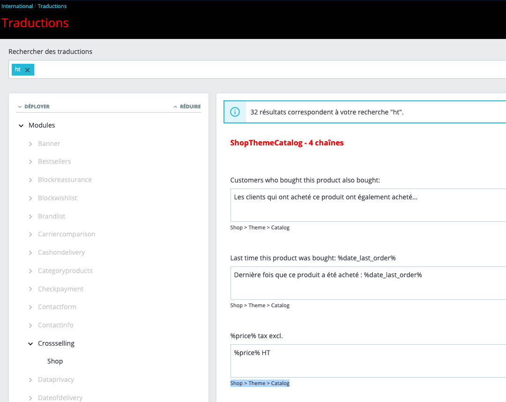Click the highlighted "Shop > Theme > Catalog" path
Viewport: 506px width, 402px height.
coord(260,383)
